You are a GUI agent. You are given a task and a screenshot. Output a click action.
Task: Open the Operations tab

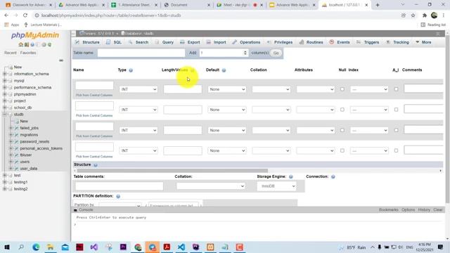coord(246,42)
